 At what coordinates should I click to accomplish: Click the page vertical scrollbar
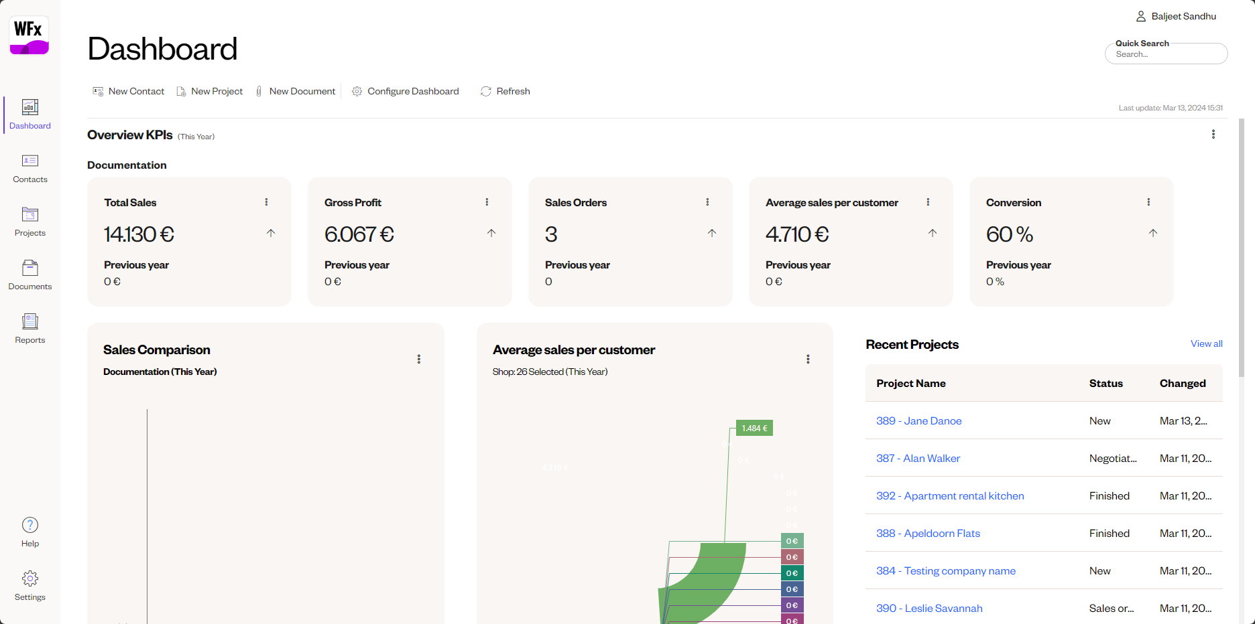pos(1242,248)
